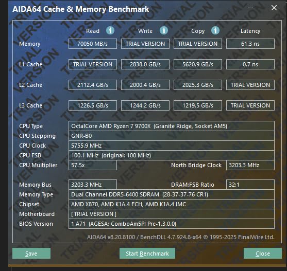
Task: Click the AIDA64 v8.20.8100 version footer text
Action: pyautogui.click(x=181, y=237)
